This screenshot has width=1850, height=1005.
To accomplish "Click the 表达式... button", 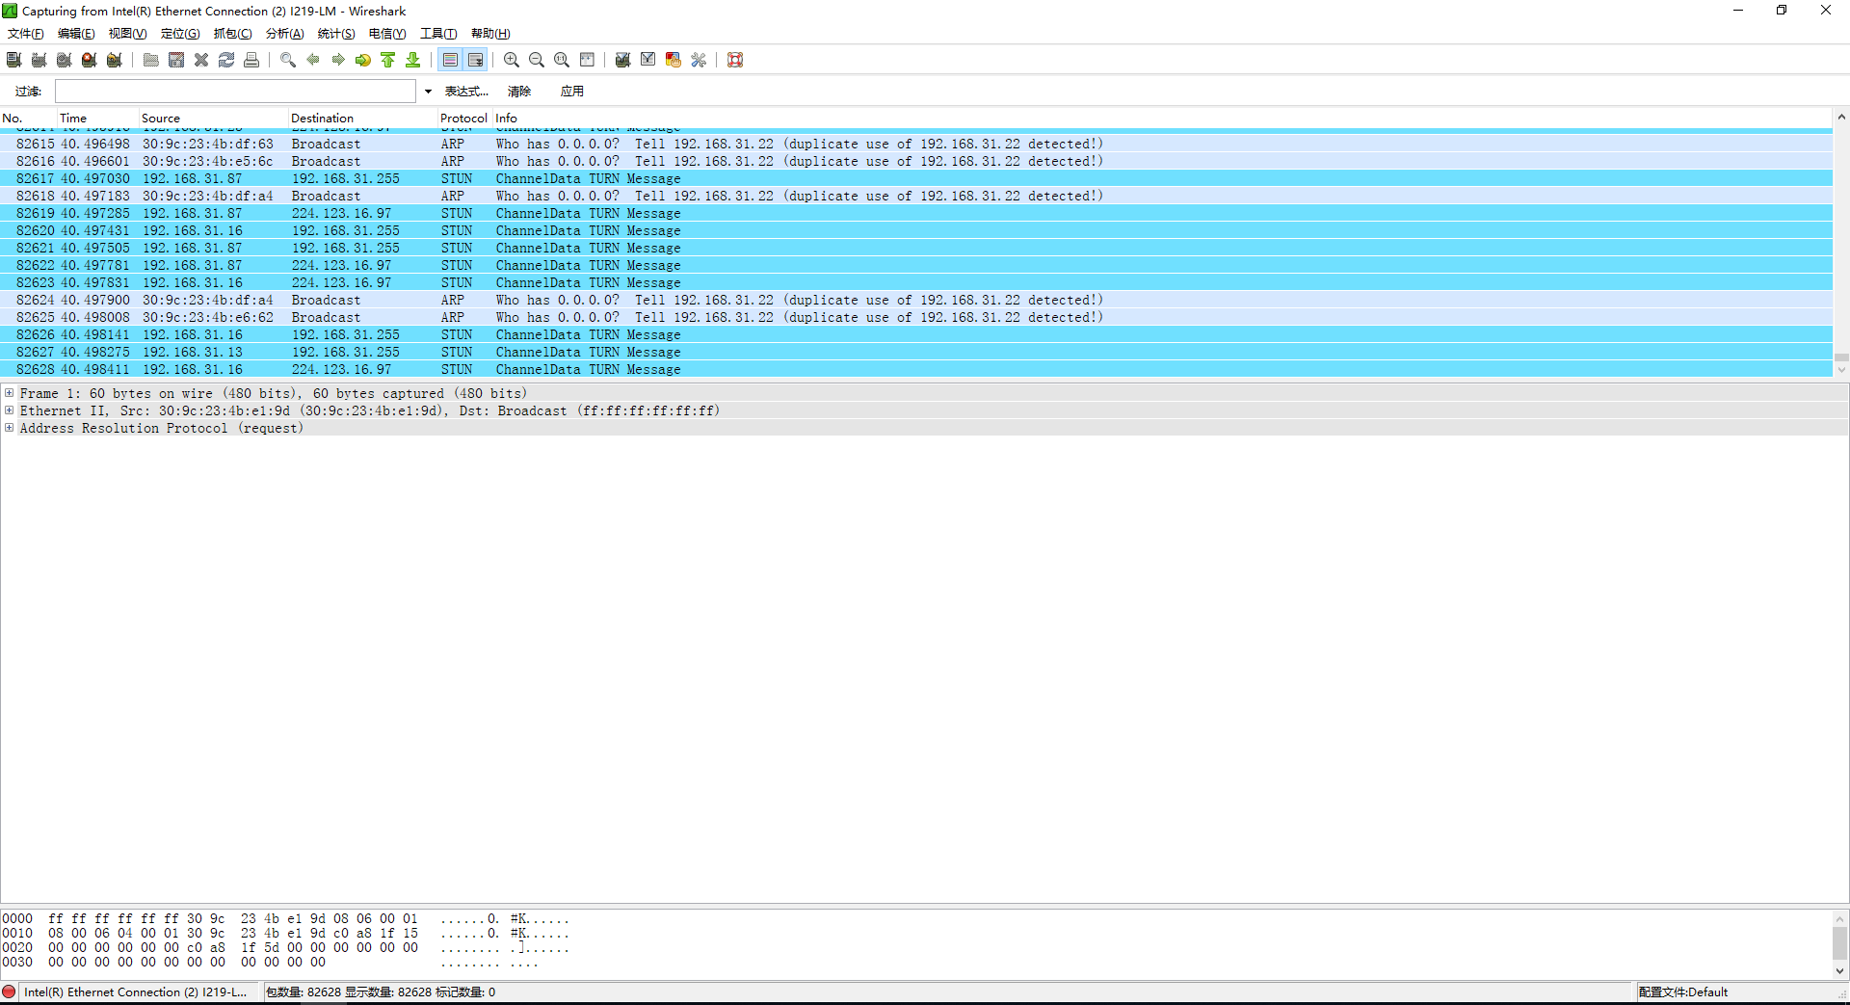I will (x=466, y=92).
